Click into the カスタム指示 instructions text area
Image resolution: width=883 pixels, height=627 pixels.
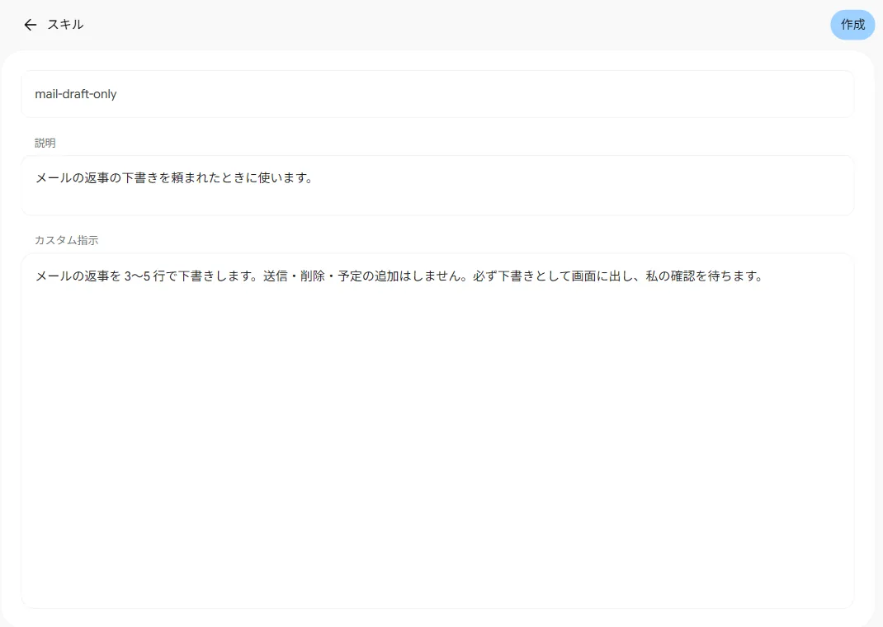(x=437, y=431)
